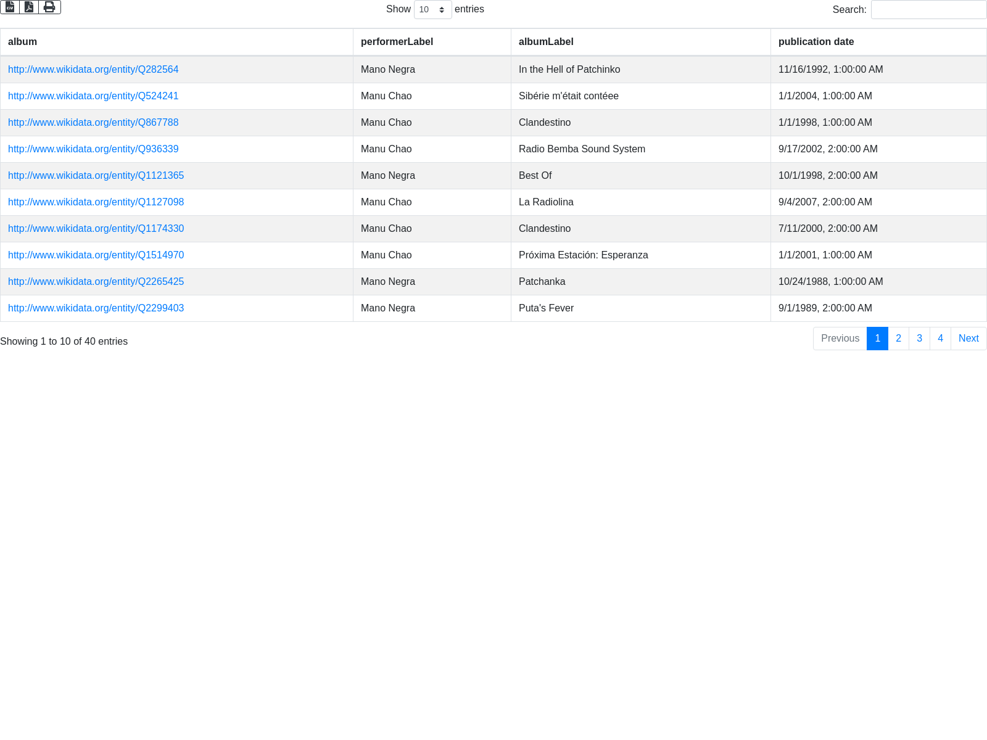987x740 pixels.
Task: Follow the Q867788 entity link
Action: [93, 123]
